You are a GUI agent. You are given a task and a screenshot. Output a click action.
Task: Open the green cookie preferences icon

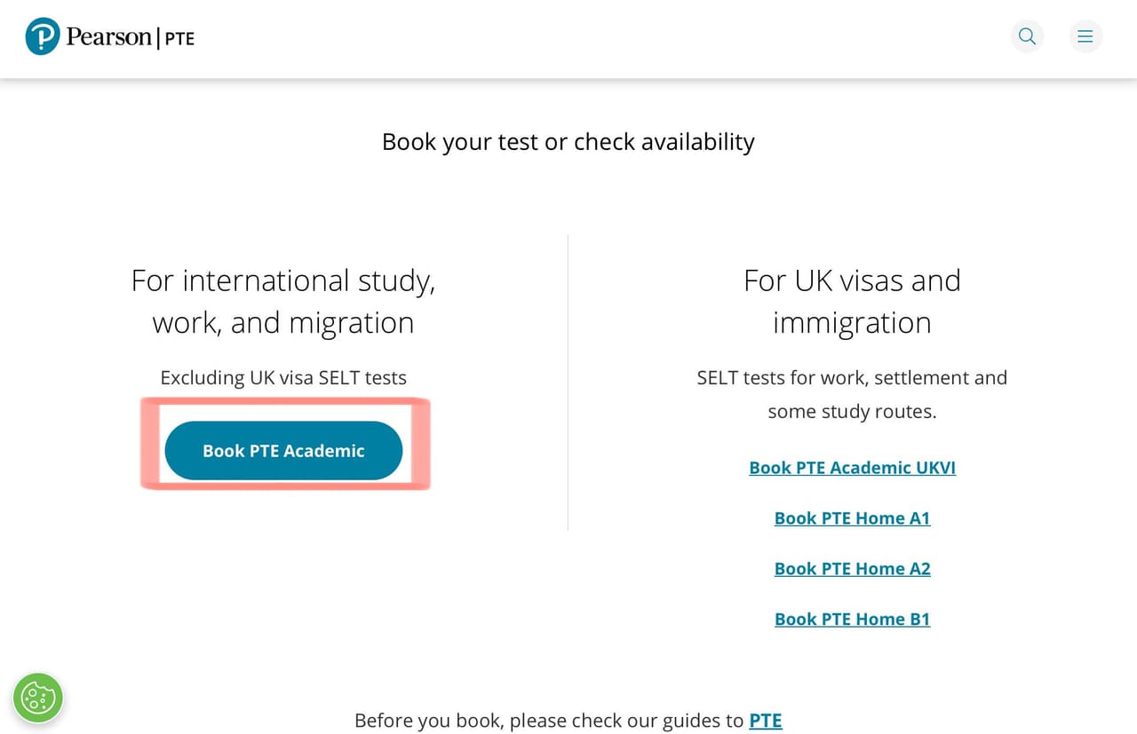click(x=38, y=697)
